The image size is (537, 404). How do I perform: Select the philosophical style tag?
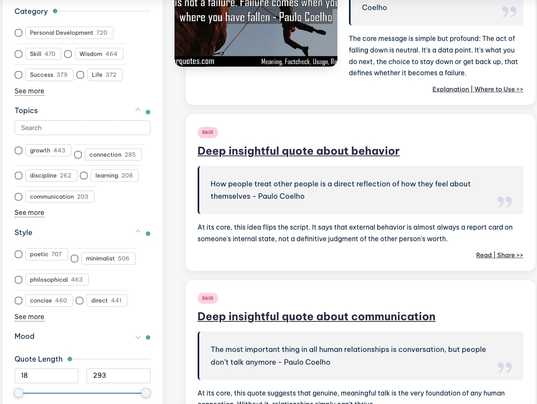coord(57,280)
